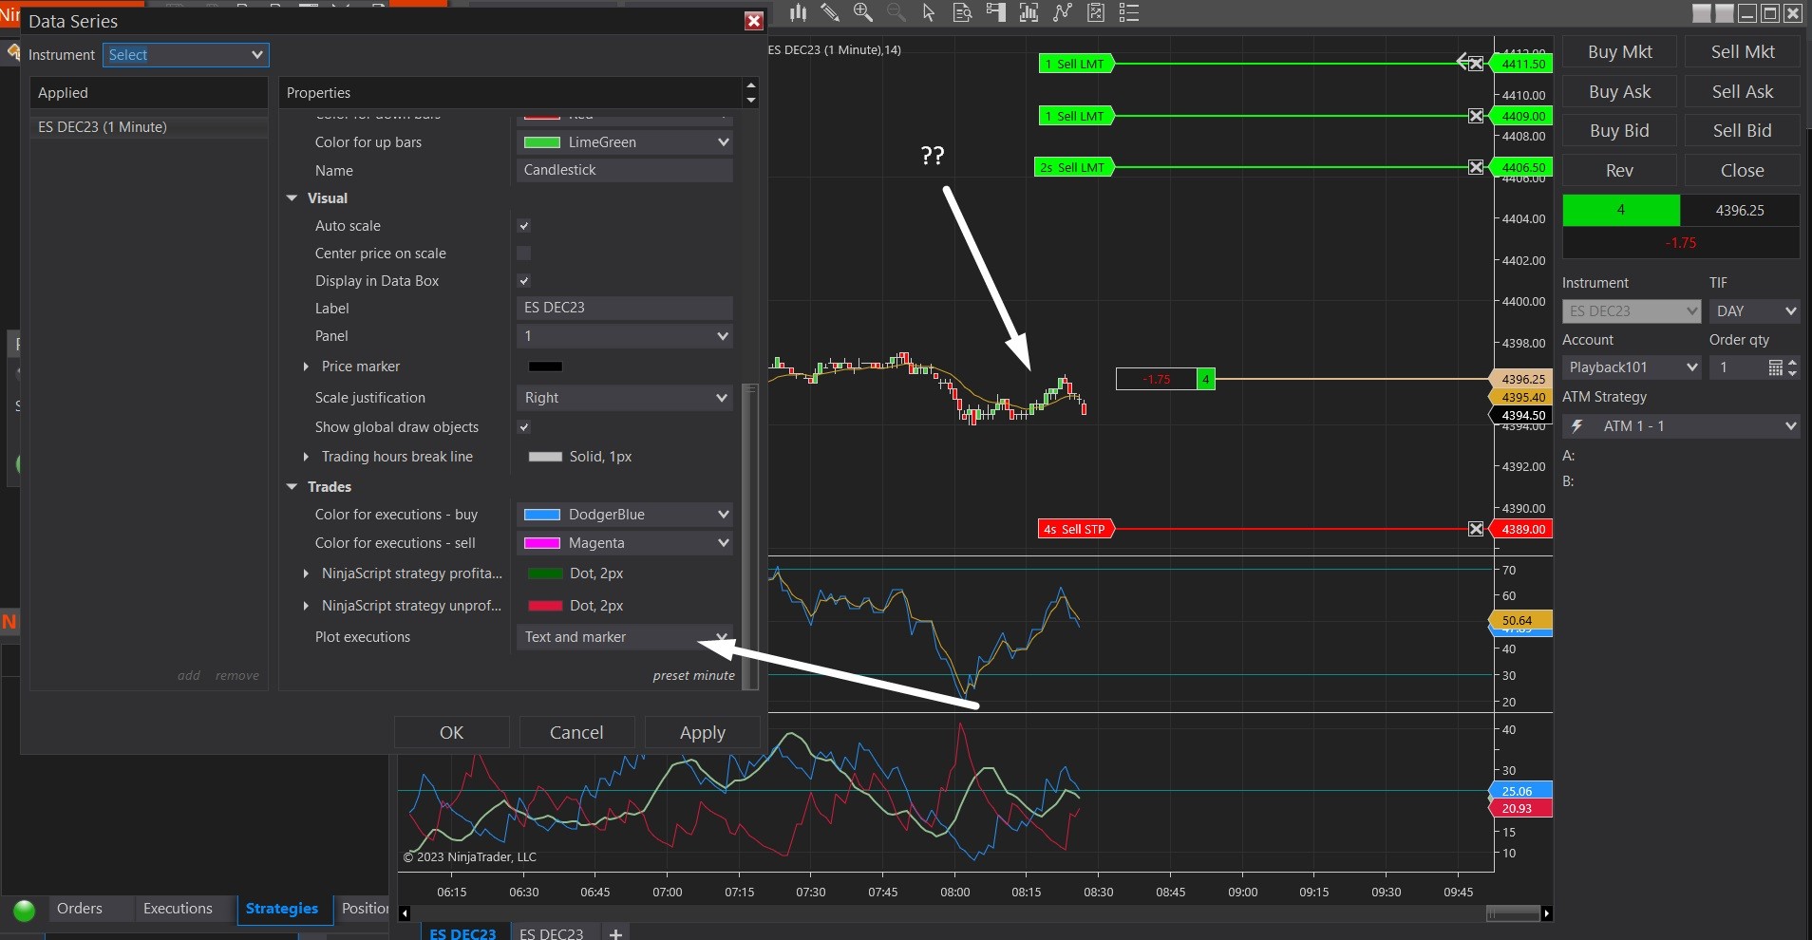Close the Data Series dialog

[x=754, y=21]
